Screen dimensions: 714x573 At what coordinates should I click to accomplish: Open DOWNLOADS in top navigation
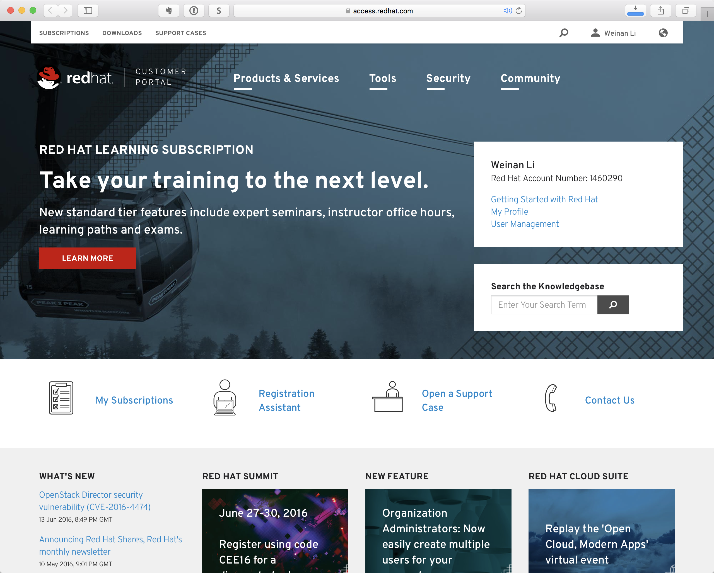122,33
